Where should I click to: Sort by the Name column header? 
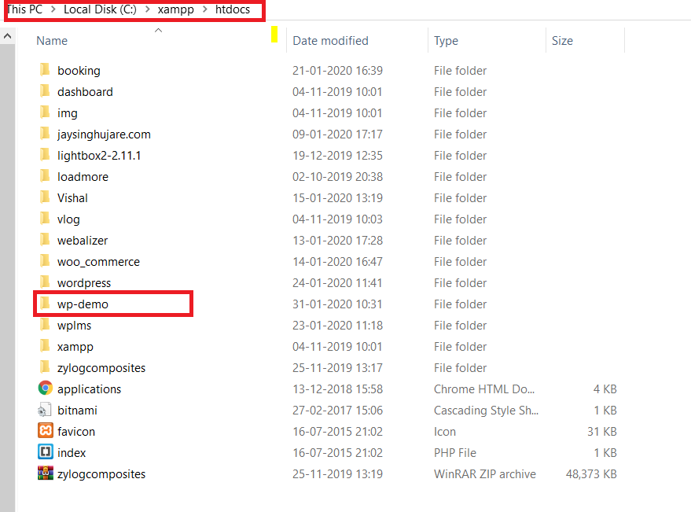tap(52, 41)
